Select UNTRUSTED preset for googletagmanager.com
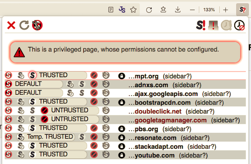Screen dimensions: 251x164 coord(70,119)
